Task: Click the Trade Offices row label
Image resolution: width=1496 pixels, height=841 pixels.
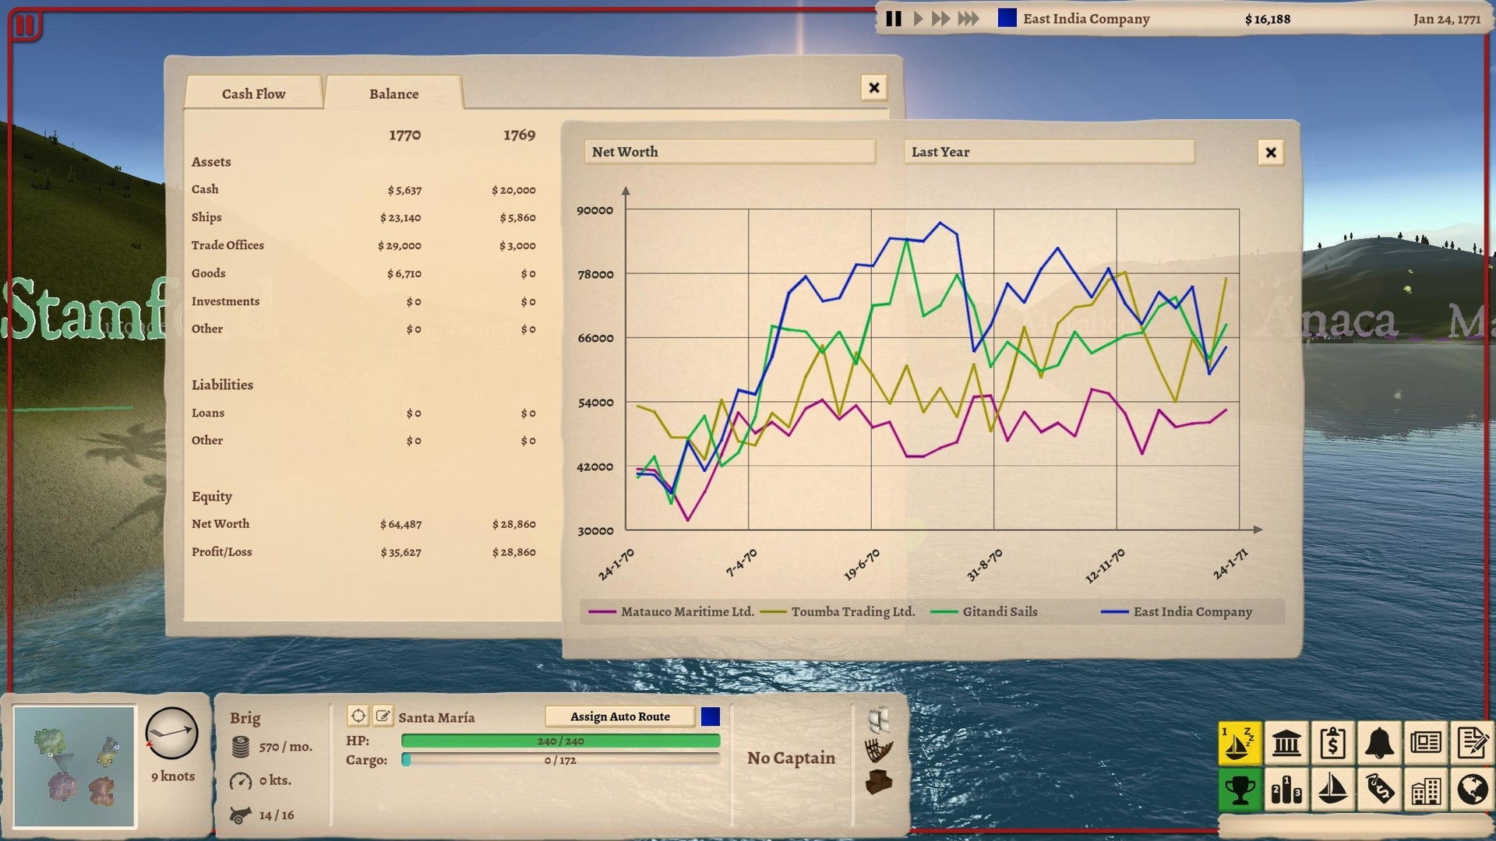Action: (x=228, y=245)
